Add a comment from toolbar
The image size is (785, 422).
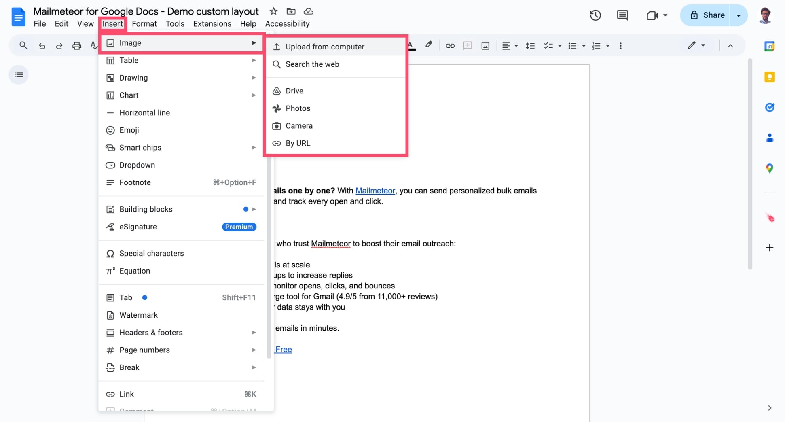coord(468,45)
